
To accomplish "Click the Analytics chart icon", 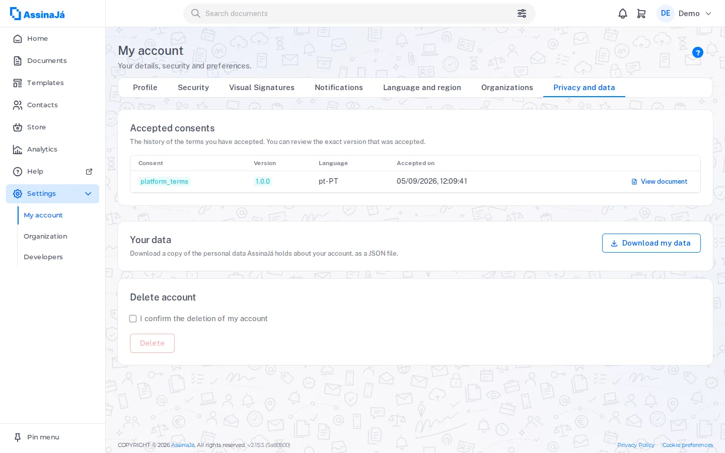I will pyautogui.click(x=18, y=149).
